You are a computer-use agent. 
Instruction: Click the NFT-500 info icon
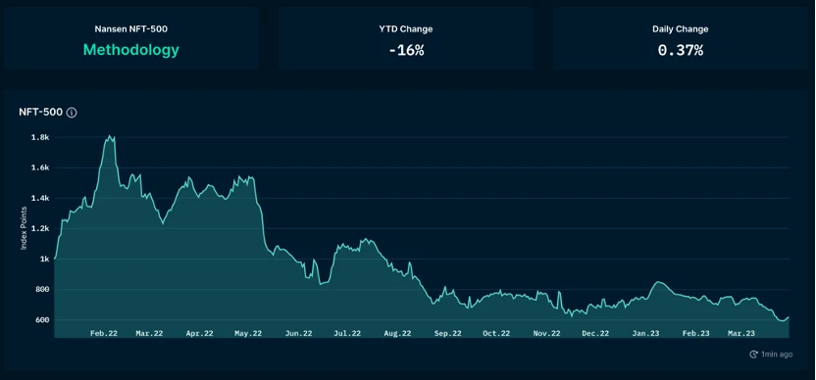[x=72, y=113]
